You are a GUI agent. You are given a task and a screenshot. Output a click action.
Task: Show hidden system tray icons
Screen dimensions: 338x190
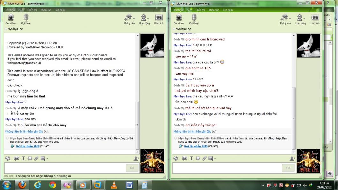tap(263, 185)
